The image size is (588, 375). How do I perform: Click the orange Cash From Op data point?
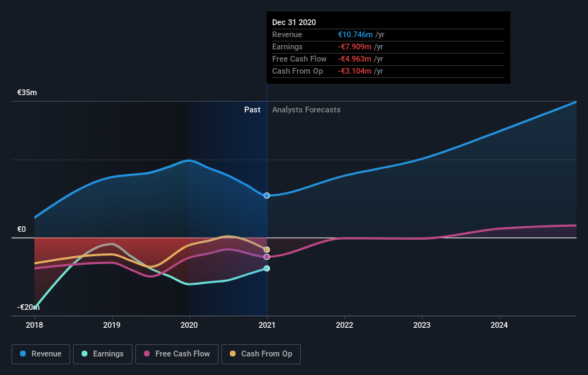coord(266,250)
